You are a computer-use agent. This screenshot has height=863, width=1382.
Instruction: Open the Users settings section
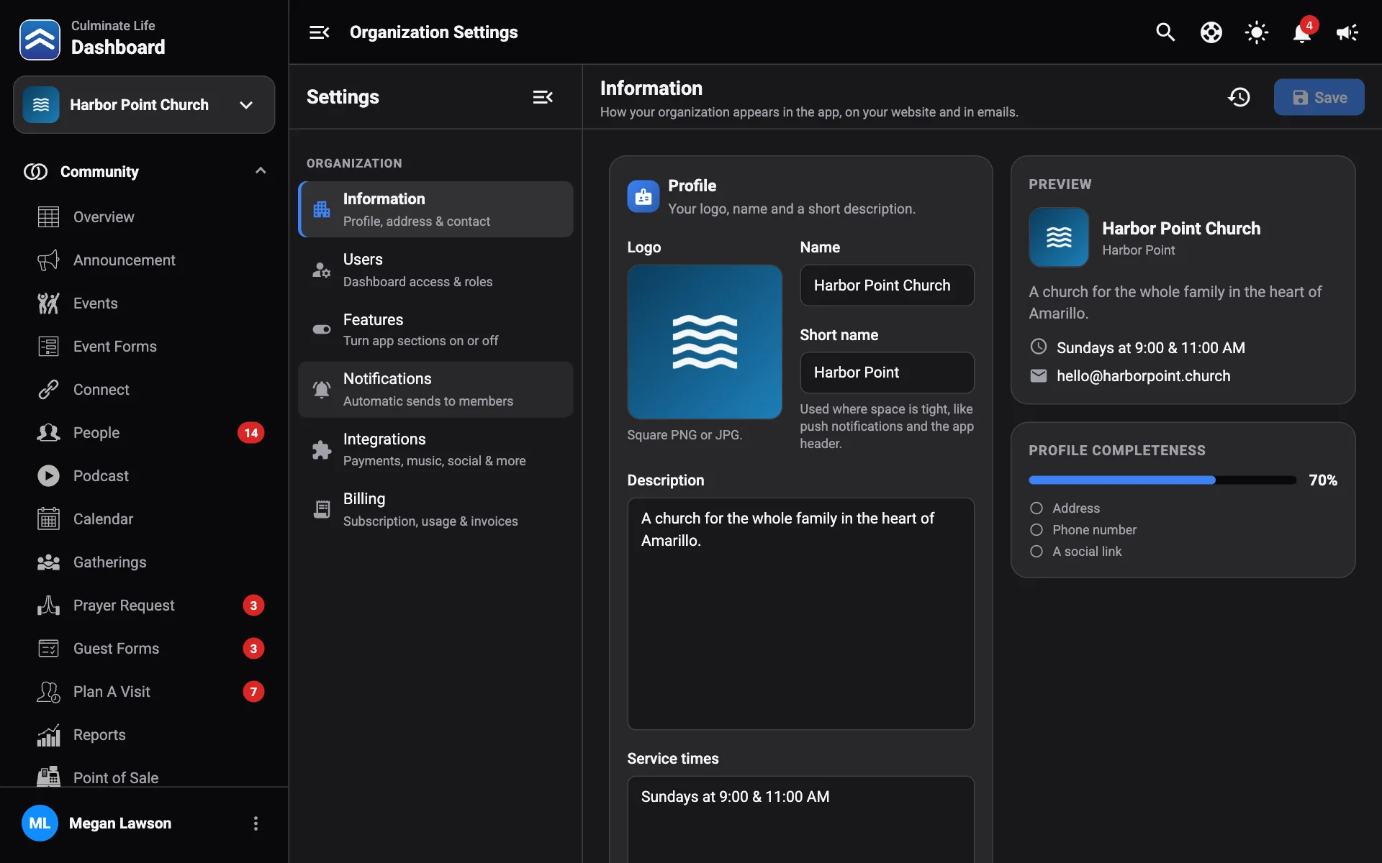coord(435,270)
